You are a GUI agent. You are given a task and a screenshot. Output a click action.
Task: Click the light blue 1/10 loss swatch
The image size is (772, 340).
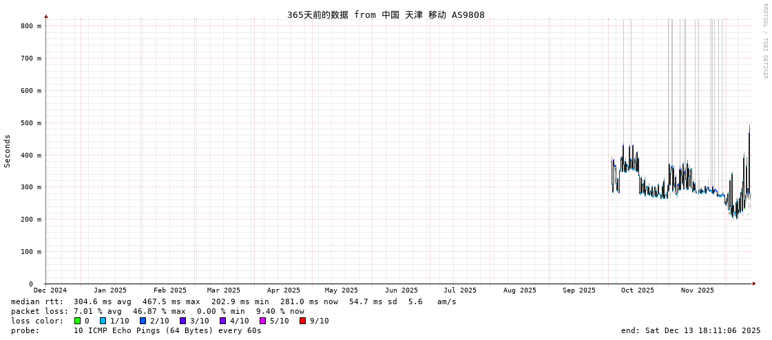(103, 321)
